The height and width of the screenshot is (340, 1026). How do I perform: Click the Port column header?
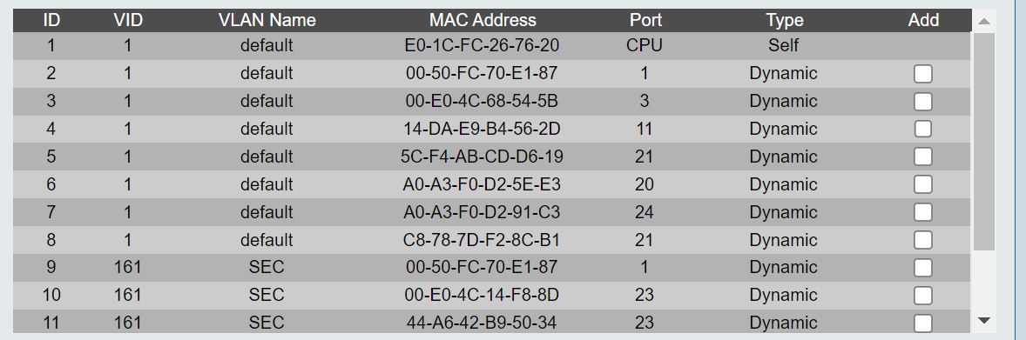646,20
